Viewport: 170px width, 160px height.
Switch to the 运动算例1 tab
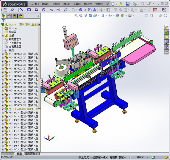pyautogui.click(x=31, y=153)
